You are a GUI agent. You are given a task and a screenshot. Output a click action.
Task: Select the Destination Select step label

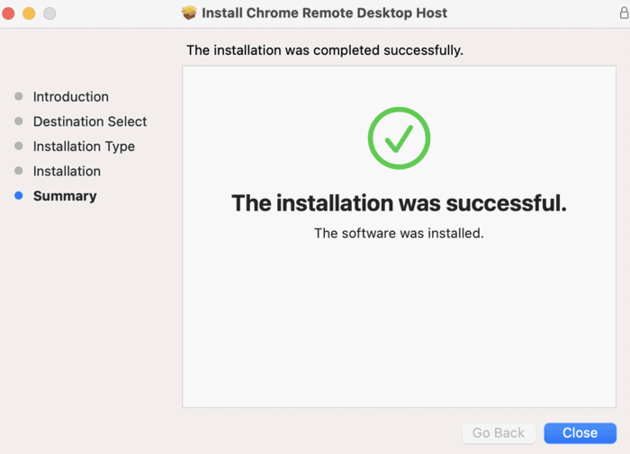click(90, 121)
